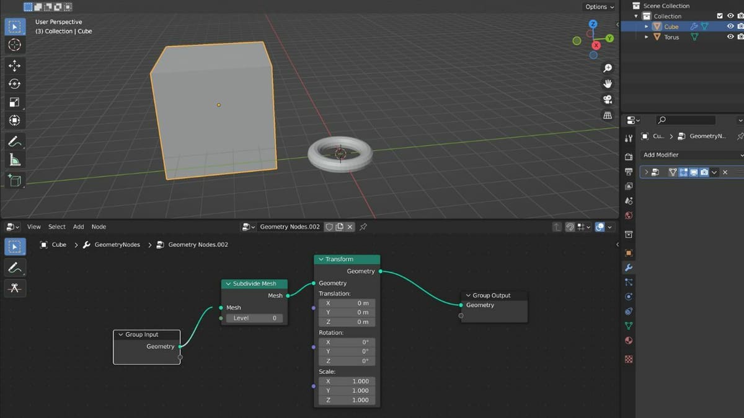
Task: Toggle Collection exclude checkbox in outliner
Action: coord(720,16)
